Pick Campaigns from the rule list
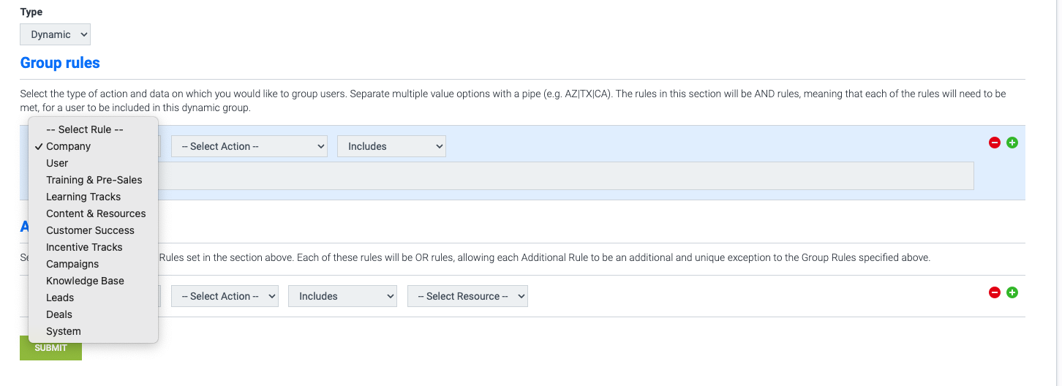 click(93, 264)
